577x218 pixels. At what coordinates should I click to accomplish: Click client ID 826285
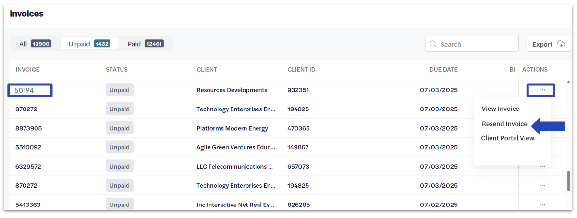pos(298,205)
